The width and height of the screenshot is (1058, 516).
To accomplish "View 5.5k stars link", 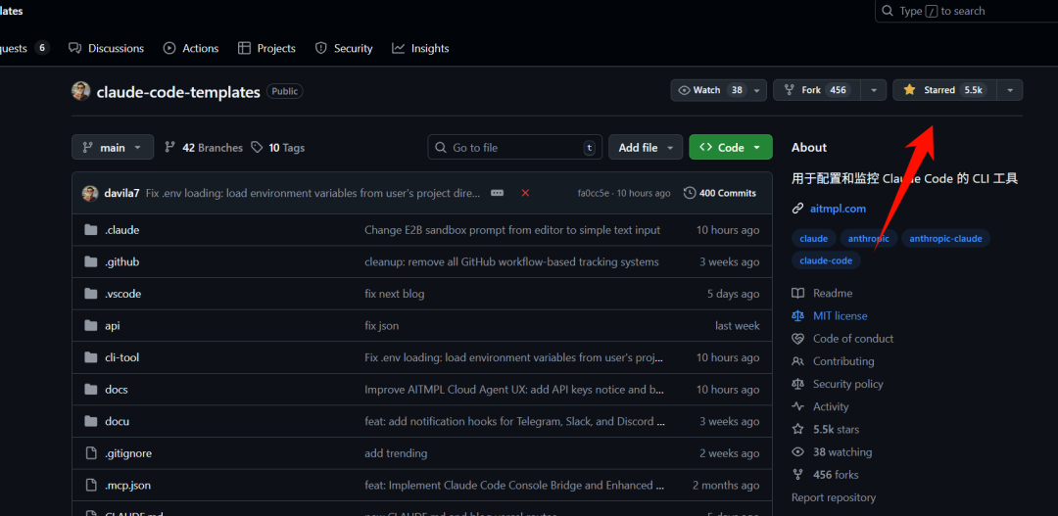I will 836,429.
